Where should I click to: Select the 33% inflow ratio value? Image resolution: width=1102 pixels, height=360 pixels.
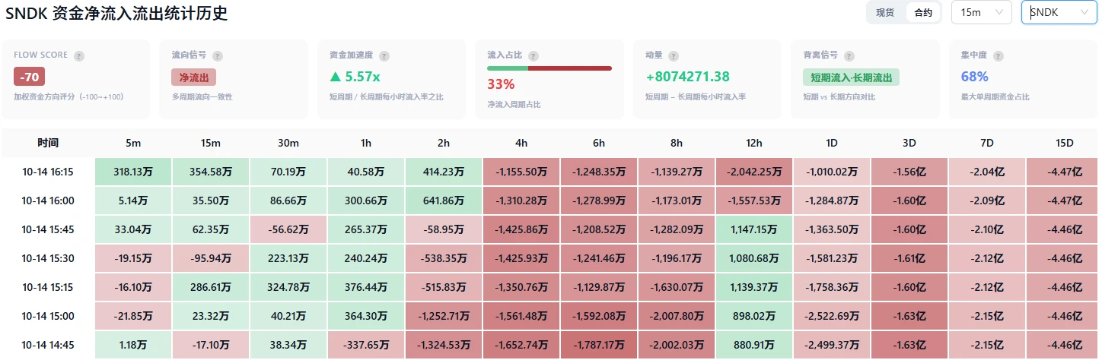pos(501,84)
